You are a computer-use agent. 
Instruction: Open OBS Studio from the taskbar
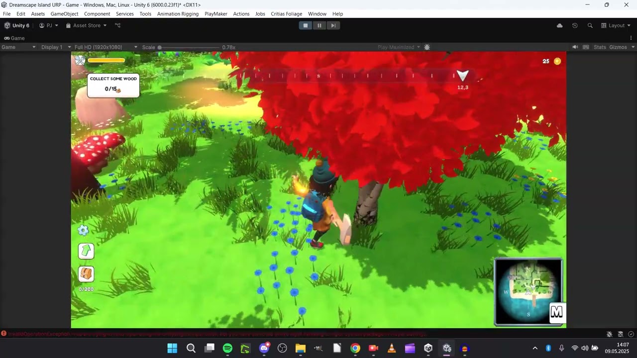click(x=283, y=348)
